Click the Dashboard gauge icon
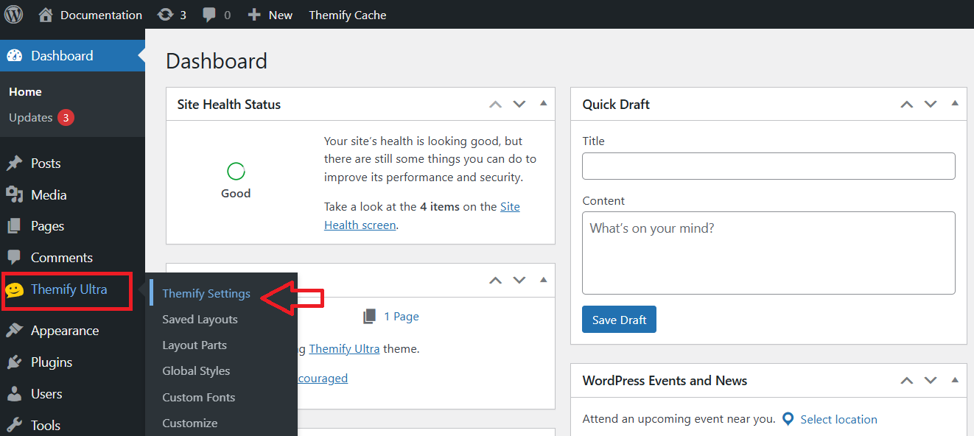This screenshot has height=436, width=974. pos(15,55)
